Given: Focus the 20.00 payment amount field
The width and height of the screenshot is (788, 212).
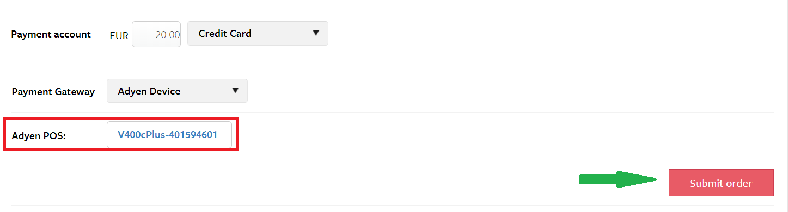Looking at the screenshot, I should point(156,34).
